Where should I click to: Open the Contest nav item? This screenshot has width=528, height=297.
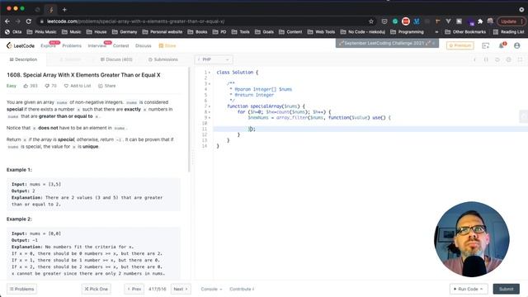[x=121, y=46]
